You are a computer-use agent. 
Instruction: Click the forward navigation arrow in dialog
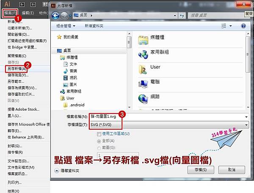(64, 16)
